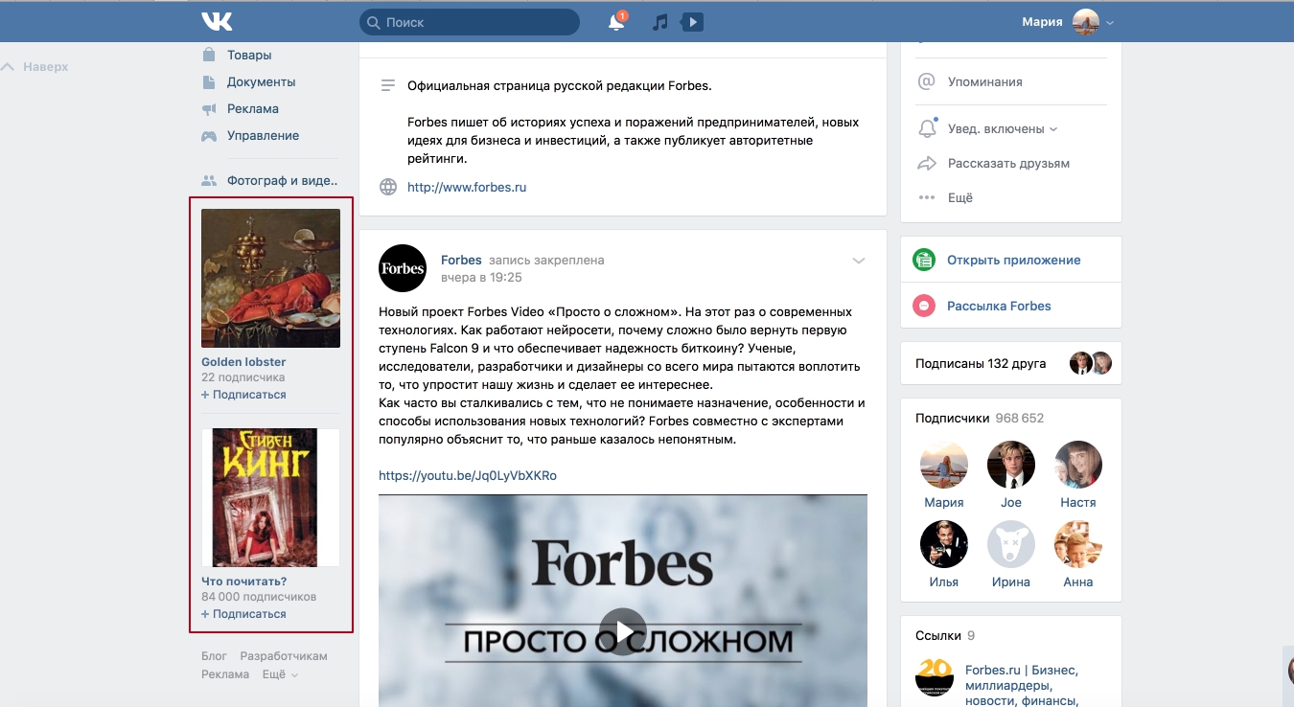Click the Фотограф и виде.. group icon
Image resolution: width=1294 pixels, height=707 pixels.
pos(209,180)
